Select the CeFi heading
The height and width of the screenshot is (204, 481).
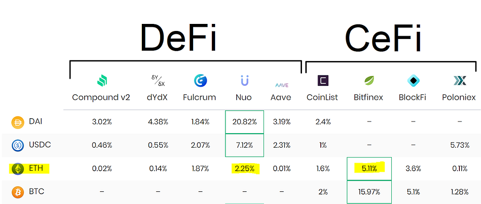point(383,38)
